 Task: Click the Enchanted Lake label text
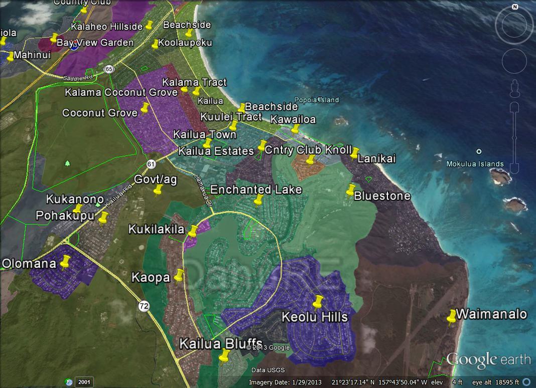pyautogui.click(x=256, y=189)
